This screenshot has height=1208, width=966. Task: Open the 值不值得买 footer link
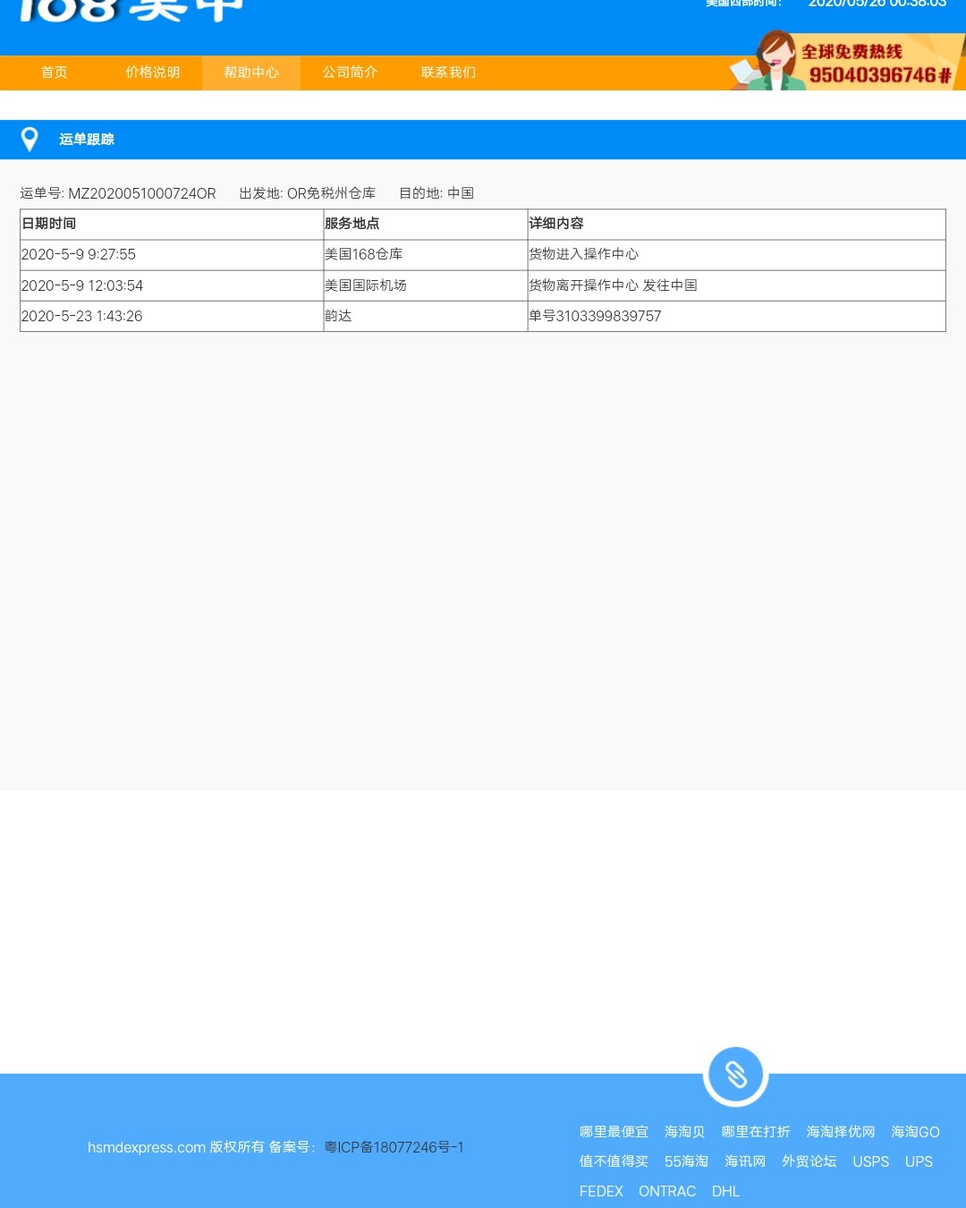point(614,1161)
